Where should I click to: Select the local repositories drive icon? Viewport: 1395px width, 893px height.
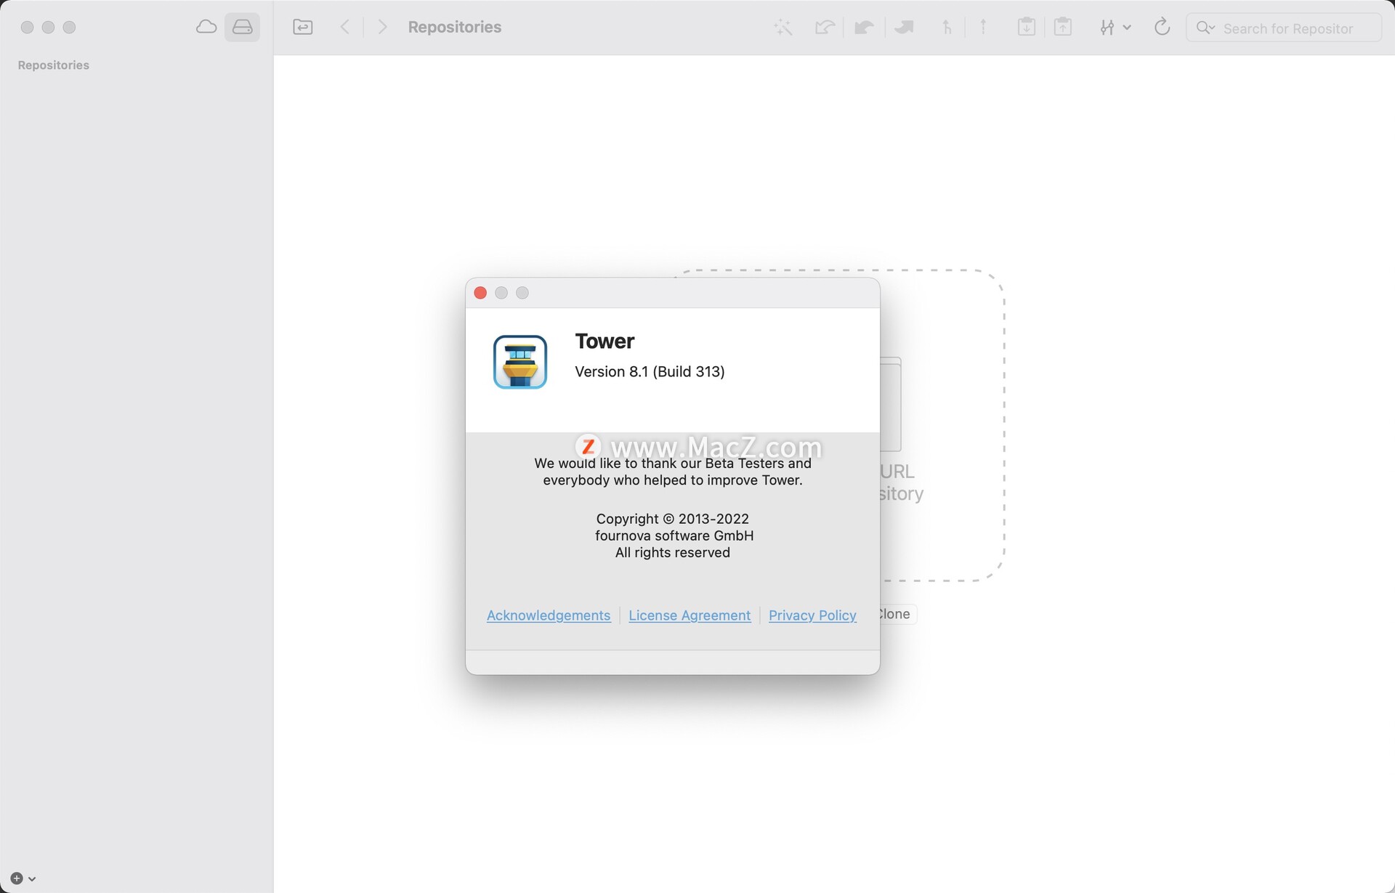242,27
